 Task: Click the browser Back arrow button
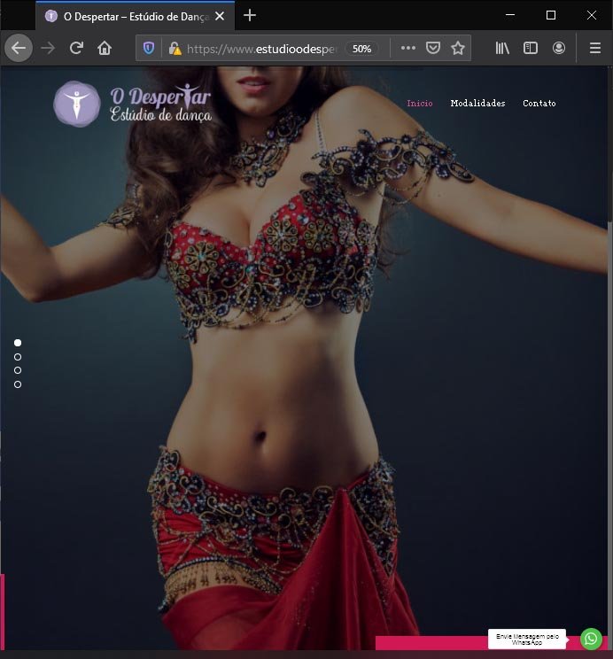tap(18, 48)
